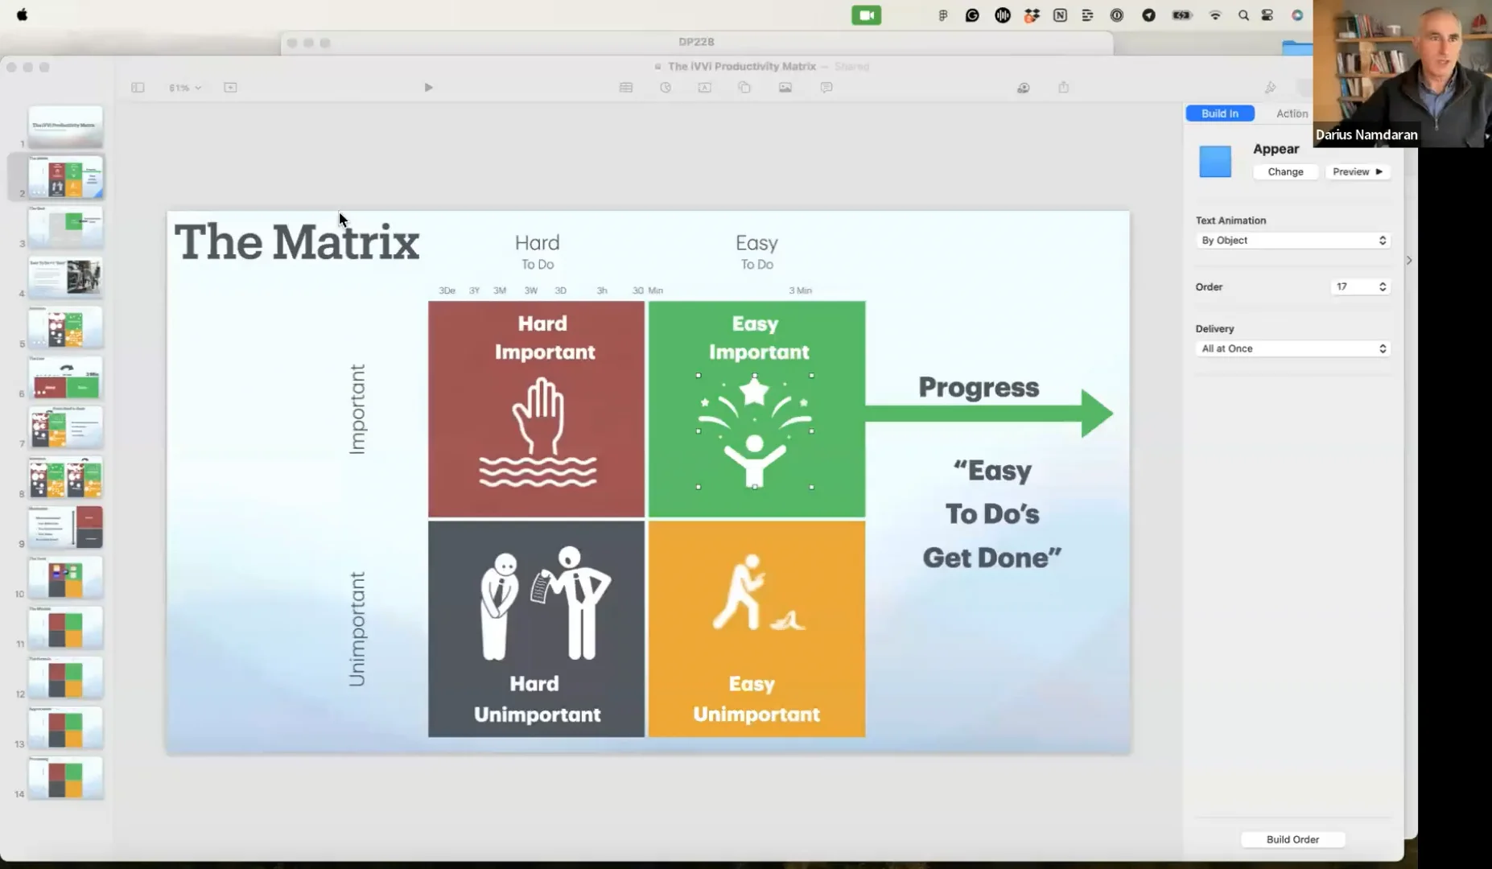
Task: Open the chart insert options
Action: pyautogui.click(x=666, y=87)
